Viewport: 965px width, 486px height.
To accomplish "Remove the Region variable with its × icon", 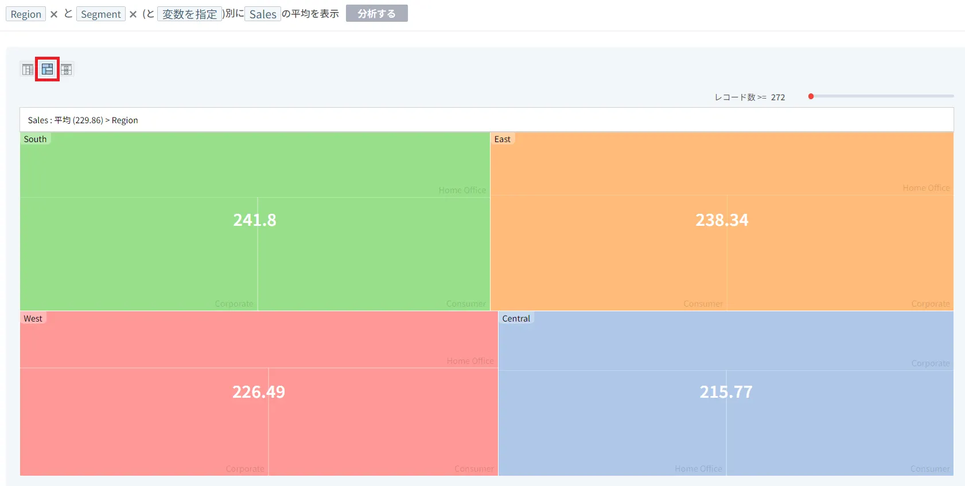I will click(x=54, y=14).
